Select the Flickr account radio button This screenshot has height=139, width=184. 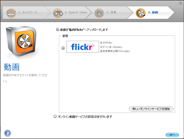63,48
